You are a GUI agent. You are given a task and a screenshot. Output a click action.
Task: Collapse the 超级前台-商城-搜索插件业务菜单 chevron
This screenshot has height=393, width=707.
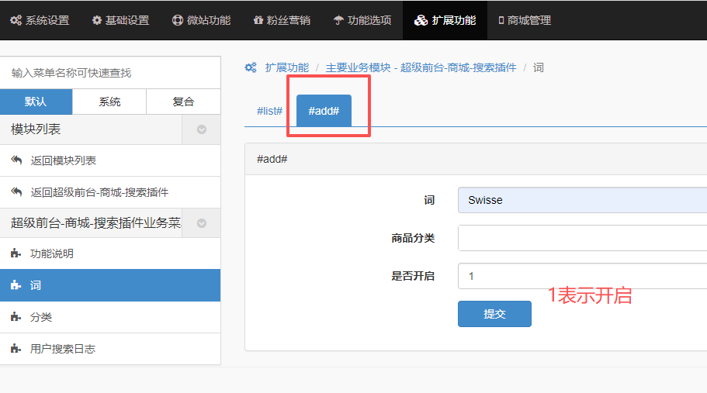tap(202, 223)
